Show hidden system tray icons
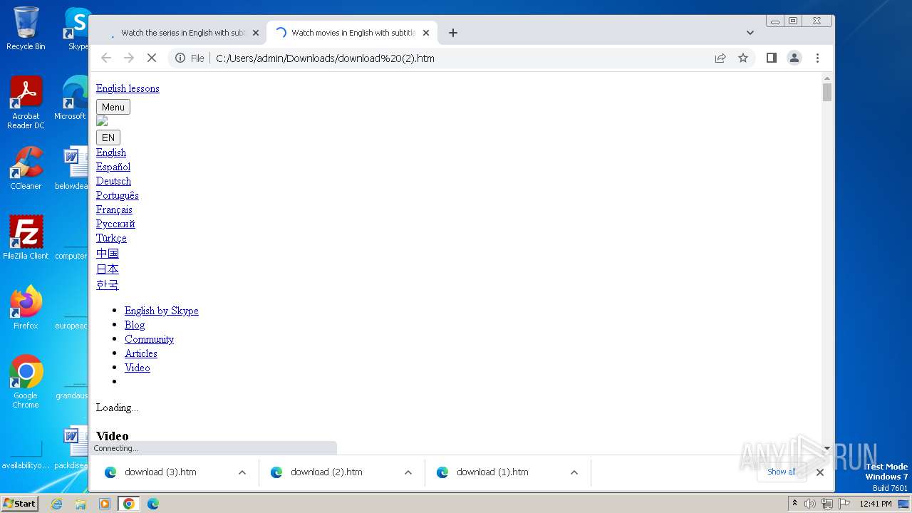The width and height of the screenshot is (912, 513). [x=795, y=504]
